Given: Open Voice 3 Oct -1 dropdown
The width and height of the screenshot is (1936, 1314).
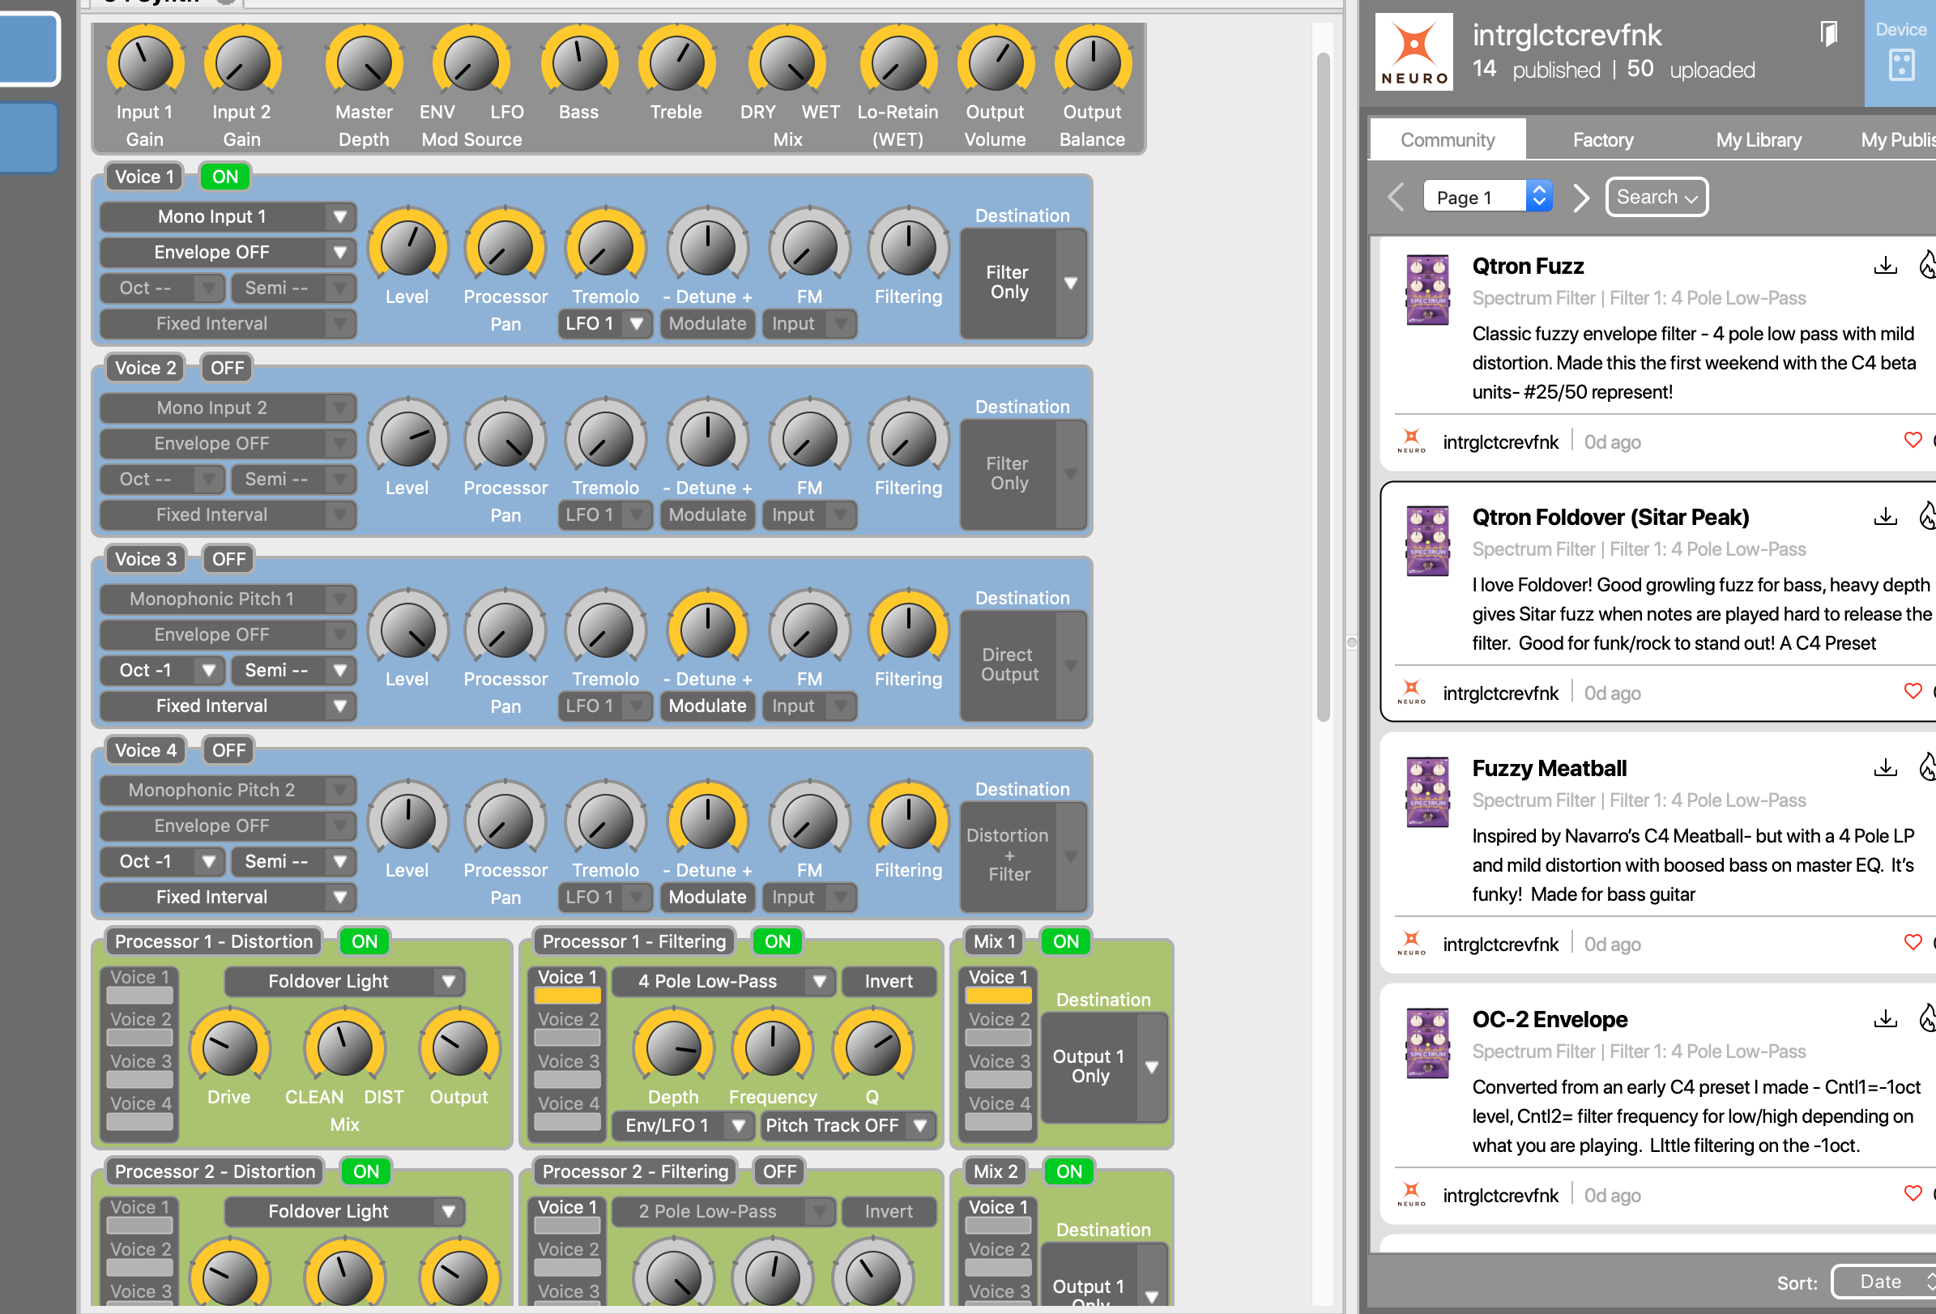Looking at the screenshot, I should coord(163,670).
